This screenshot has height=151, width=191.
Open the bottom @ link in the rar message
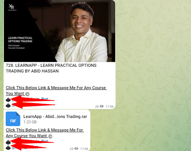25,147
